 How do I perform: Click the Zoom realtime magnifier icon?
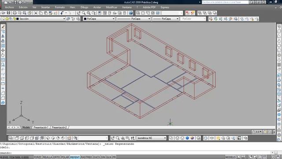[84, 13]
